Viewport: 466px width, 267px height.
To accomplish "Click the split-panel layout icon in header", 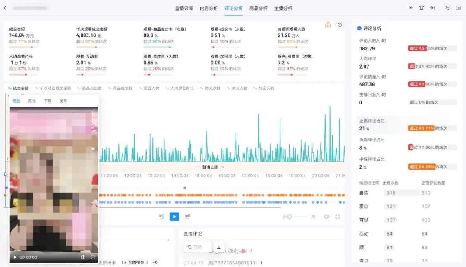I will 422,8.
